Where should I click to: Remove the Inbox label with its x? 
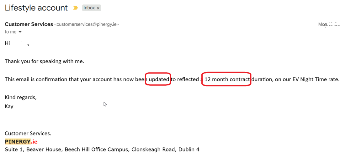[x=98, y=8]
